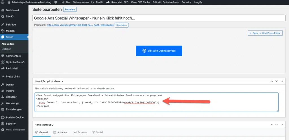The width and height of the screenshot is (289, 140).
Task: Click Rank Math SEO chart icon in admin bar
Action: tap(108, 2)
